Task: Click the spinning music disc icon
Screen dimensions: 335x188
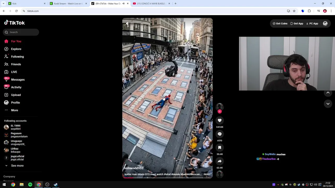Action: pos(220,174)
